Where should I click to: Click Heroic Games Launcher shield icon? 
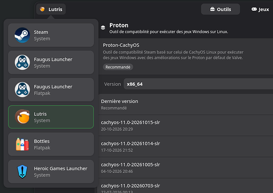pyautogui.click(x=22, y=171)
